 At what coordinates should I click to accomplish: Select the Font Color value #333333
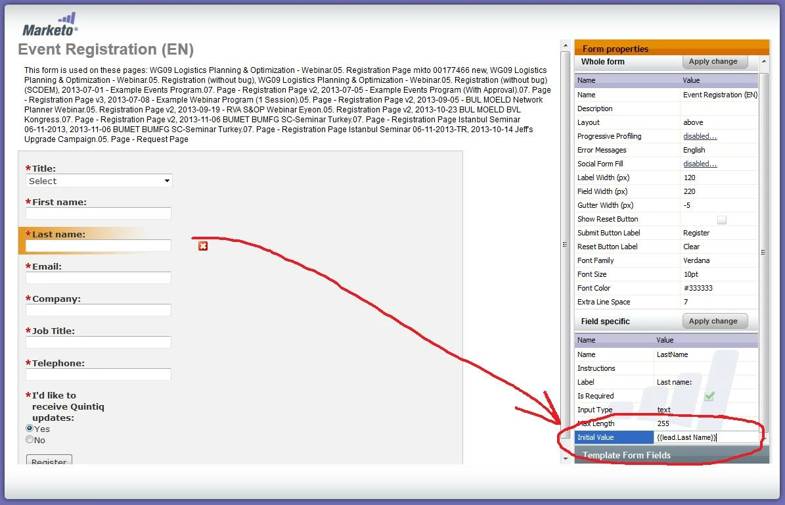698,288
